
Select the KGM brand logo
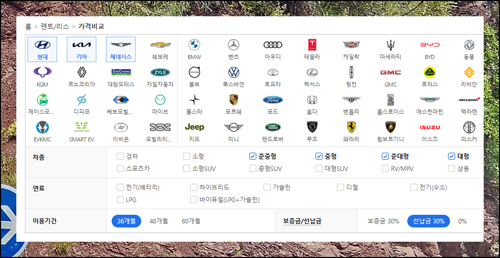pyautogui.click(x=42, y=72)
